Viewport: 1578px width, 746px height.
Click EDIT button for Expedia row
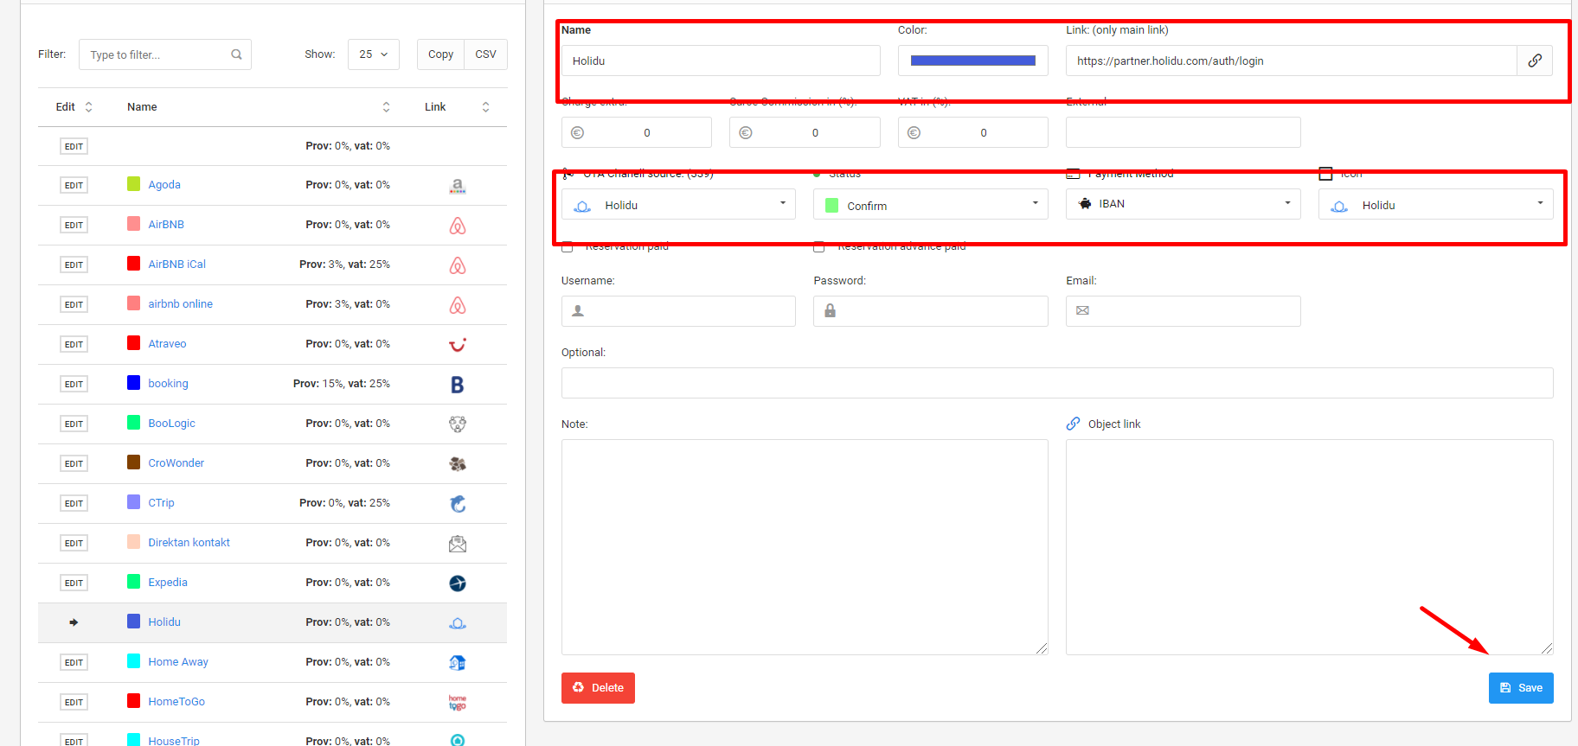coord(74,583)
